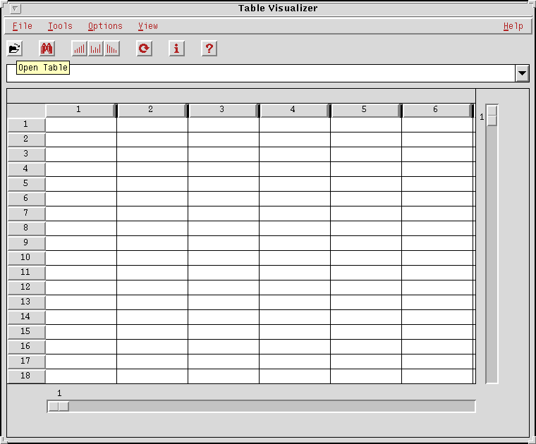This screenshot has height=444, width=536.
Task: Click the red refresh arrow icon
Action: tap(145, 49)
